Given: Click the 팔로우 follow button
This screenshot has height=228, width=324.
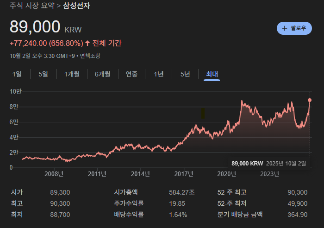Looking at the screenshot, I should tap(294, 28).
